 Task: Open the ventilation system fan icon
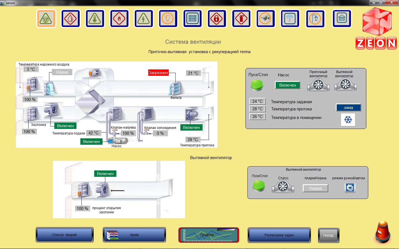(46, 19)
